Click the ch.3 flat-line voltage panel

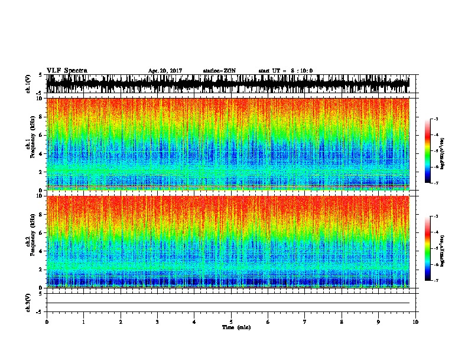pyautogui.click(x=231, y=303)
